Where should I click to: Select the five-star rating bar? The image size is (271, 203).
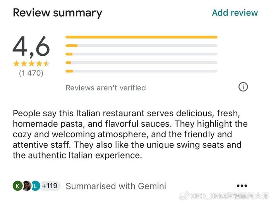[x=141, y=37]
